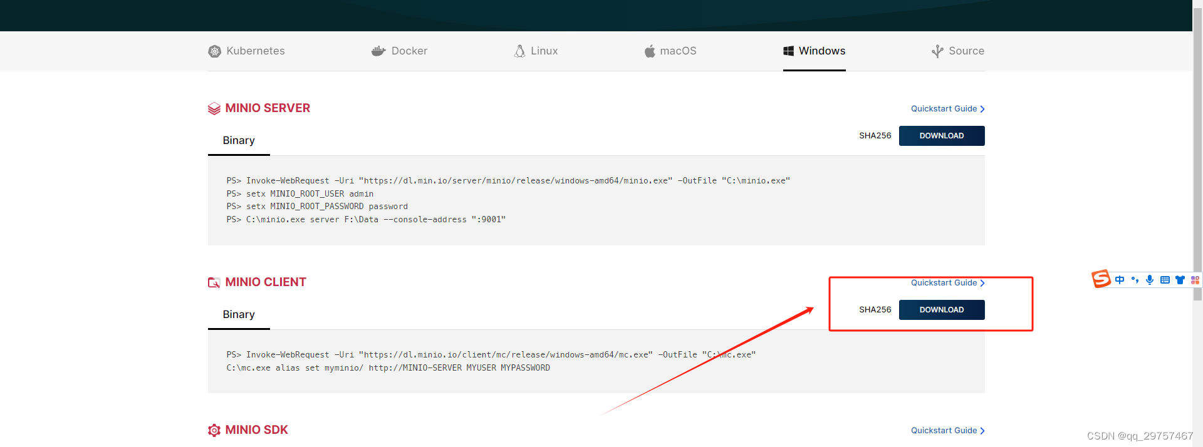Click the Sogou input method S logo
1203x447 pixels.
click(x=1101, y=279)
